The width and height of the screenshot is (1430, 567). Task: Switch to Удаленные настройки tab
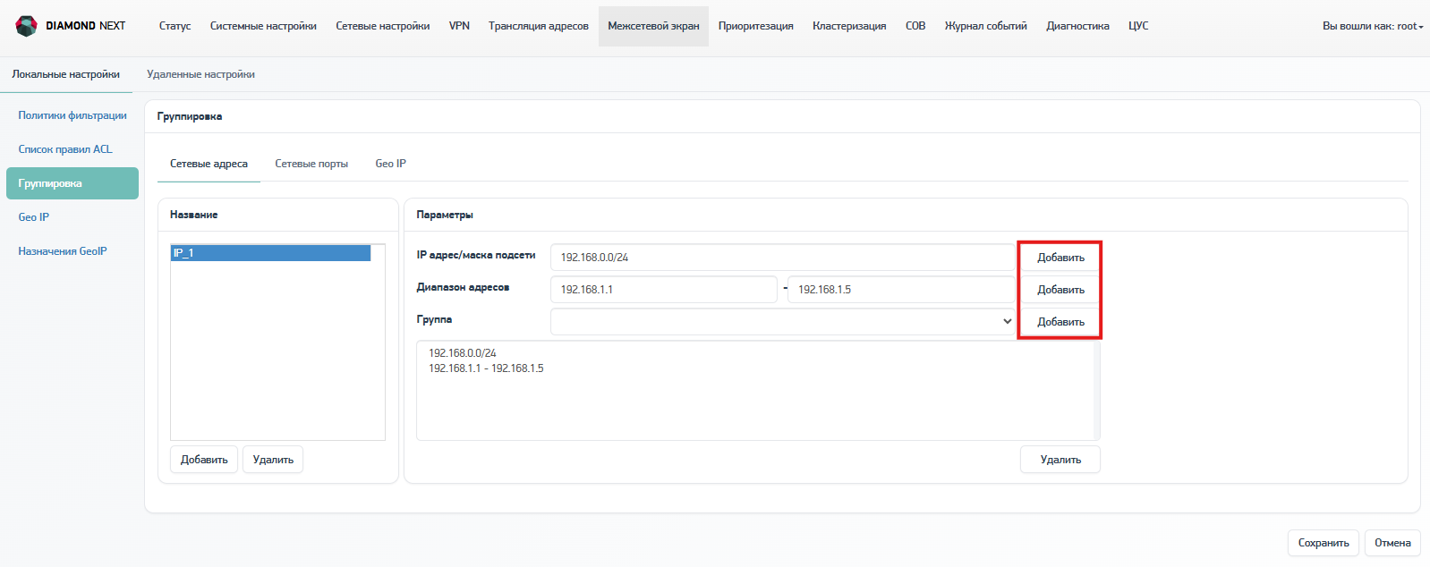coord(200,74)
